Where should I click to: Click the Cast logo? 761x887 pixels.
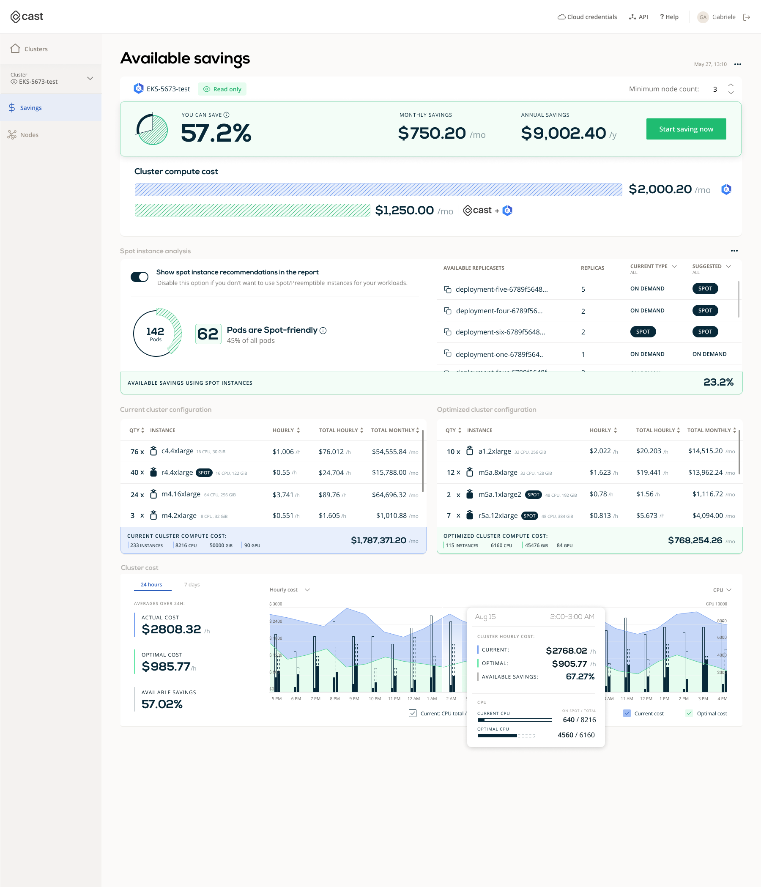click(27, 16)
